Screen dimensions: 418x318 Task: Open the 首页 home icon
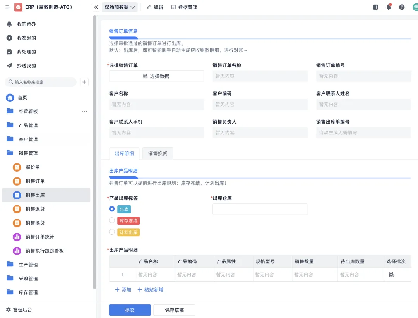point(10,98)
